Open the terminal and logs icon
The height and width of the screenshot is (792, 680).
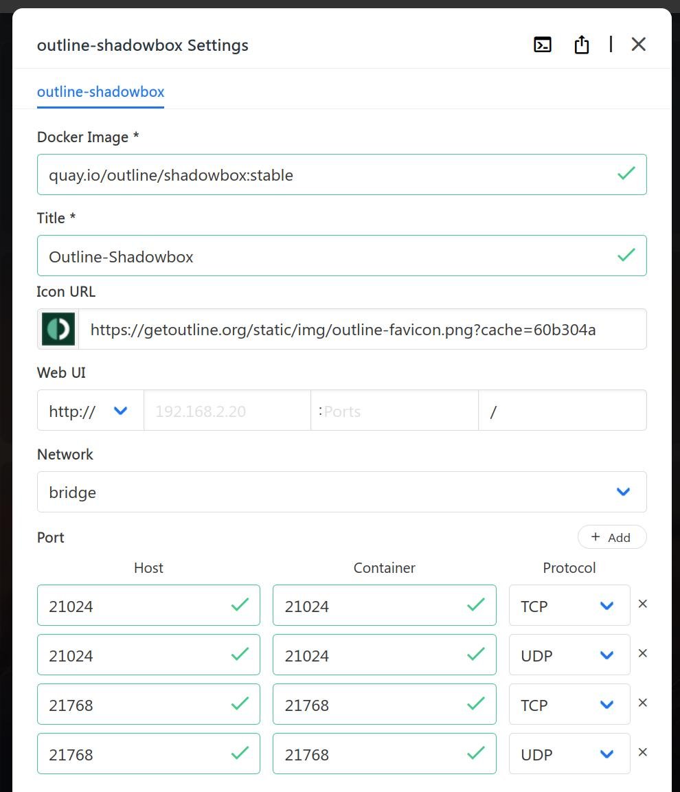(x=543, y=45)
